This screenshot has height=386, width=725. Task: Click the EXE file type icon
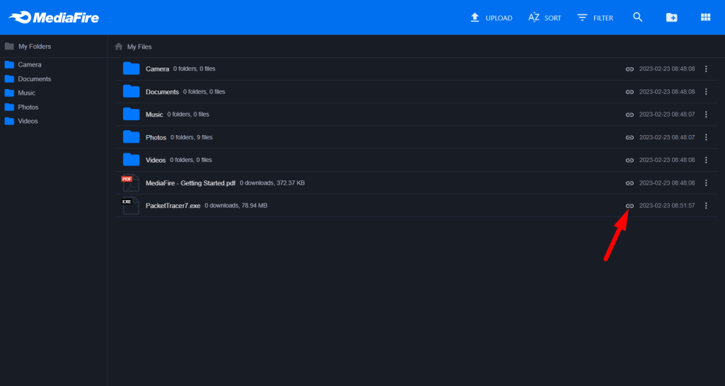pos(130,206)
